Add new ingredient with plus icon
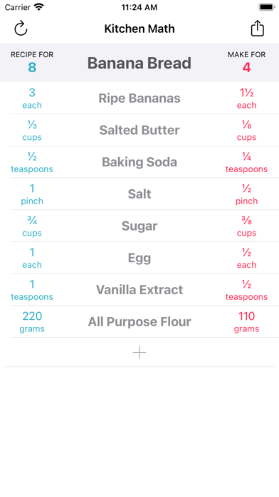The image size is (279, 497). (x=139, y=353)
